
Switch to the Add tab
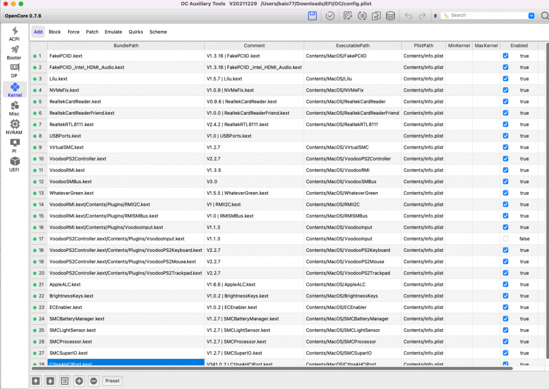(38, 32)
